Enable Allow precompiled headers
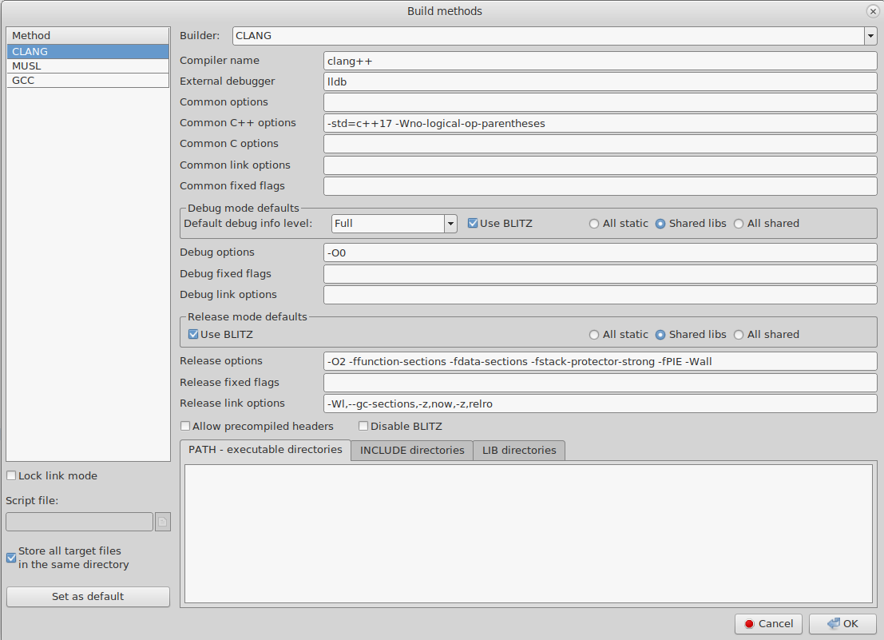The width and height of the screenshot is (884, 640). pos(185,427)
